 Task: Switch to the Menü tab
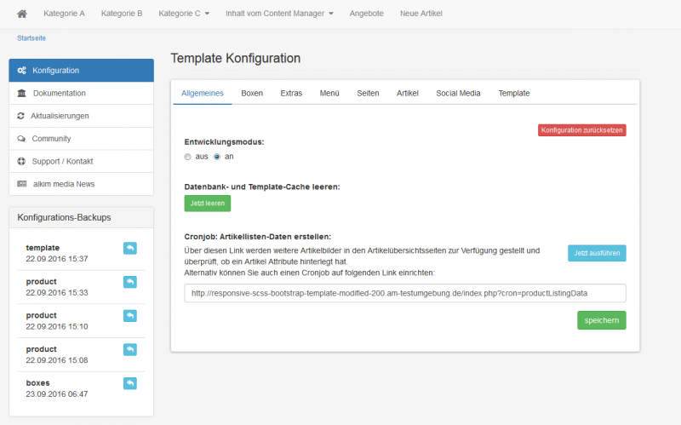tap(329, 93)
